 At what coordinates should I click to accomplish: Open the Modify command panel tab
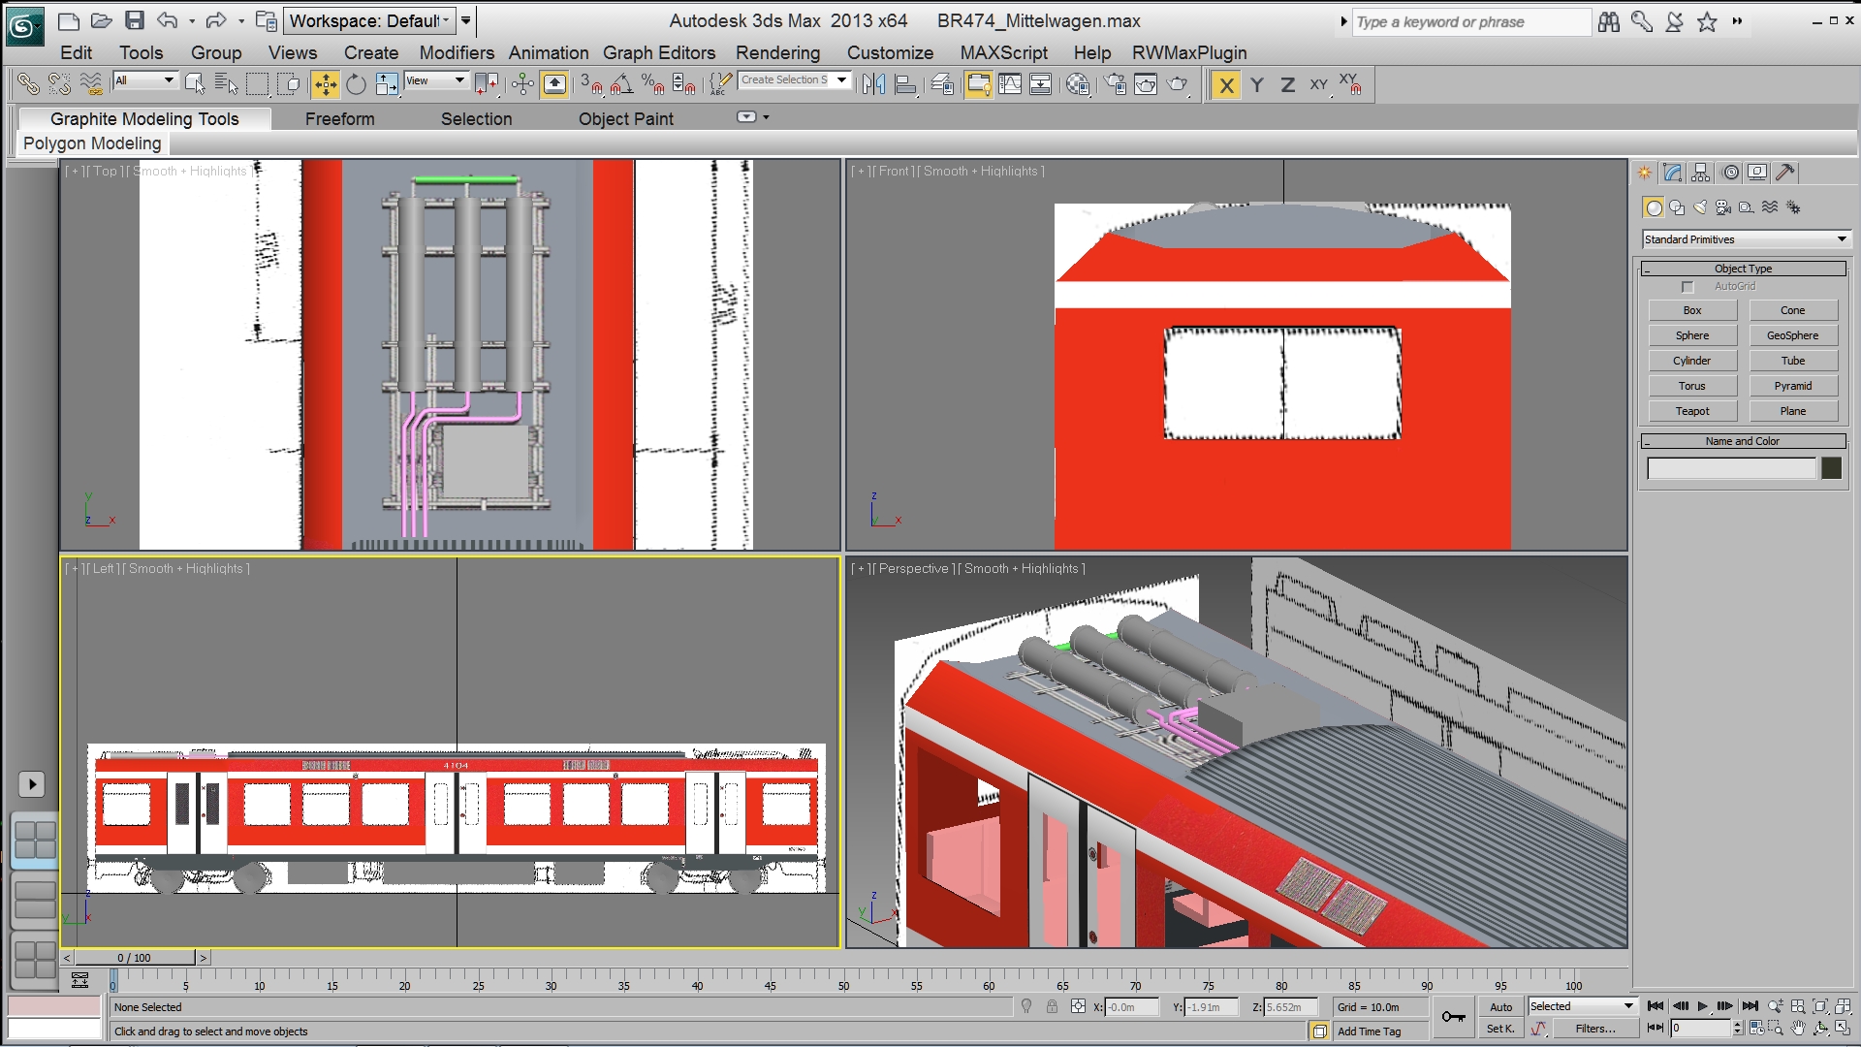[x=1672, y=173]
